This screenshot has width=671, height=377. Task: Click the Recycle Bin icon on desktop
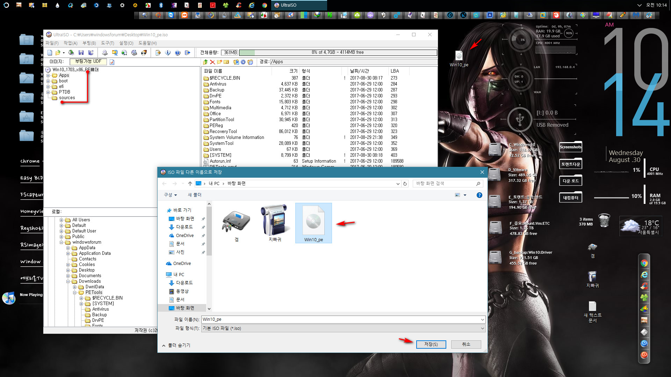[x=604, y=220]
